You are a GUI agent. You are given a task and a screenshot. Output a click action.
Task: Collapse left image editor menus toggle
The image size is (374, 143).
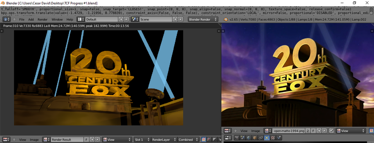tap(14, 139)
